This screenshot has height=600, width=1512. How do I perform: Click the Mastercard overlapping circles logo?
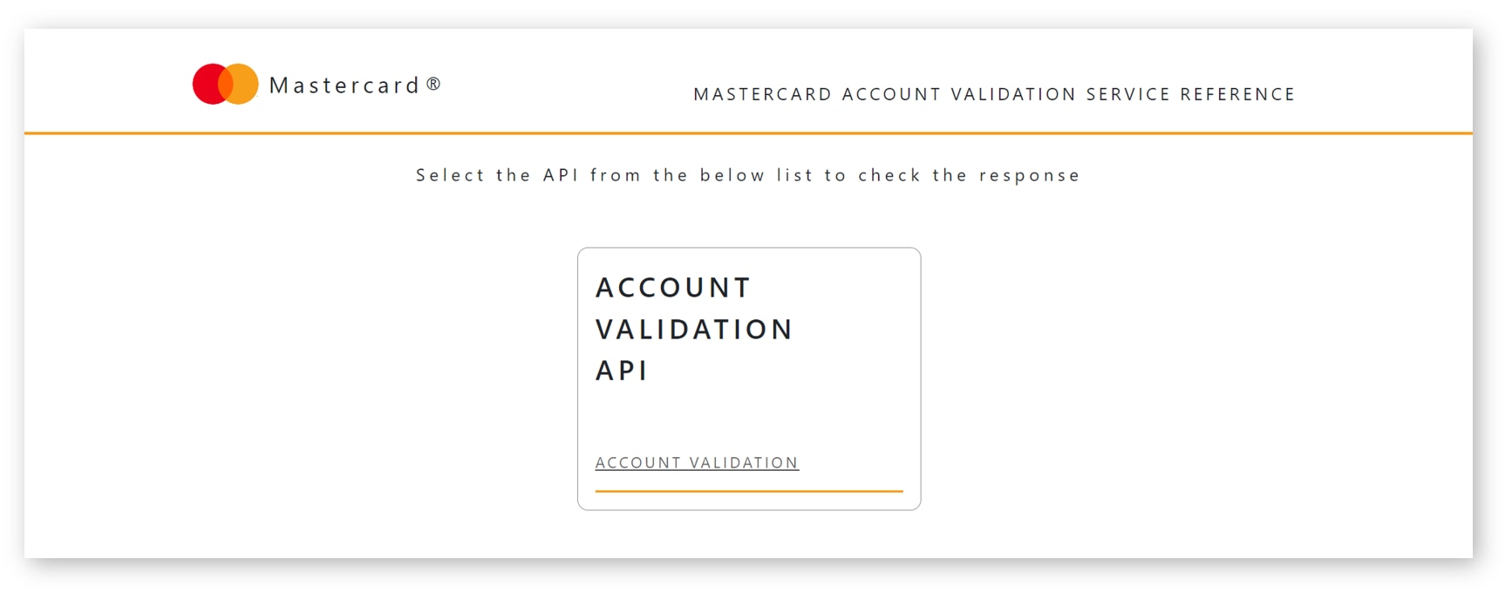tap(225, 83)
